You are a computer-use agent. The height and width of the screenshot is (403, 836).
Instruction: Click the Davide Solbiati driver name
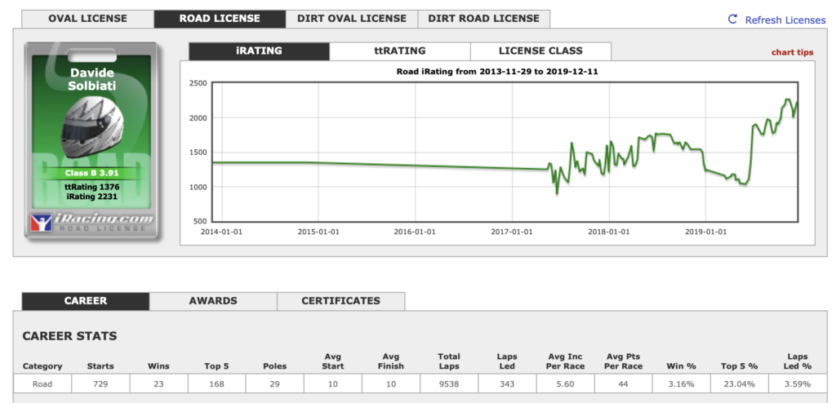click(91, 79)
